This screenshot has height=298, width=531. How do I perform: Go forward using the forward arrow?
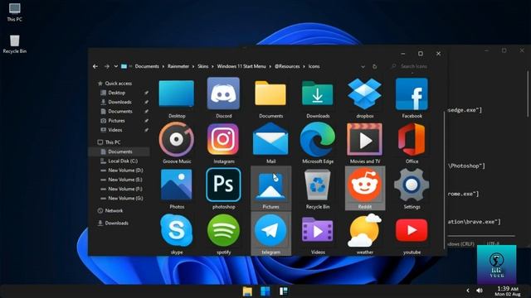click(x=107, y=66)
